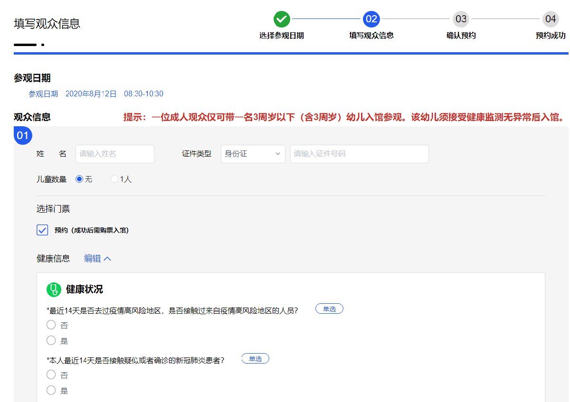Click the 选择参观日期 step label

(x=282, y=36)
